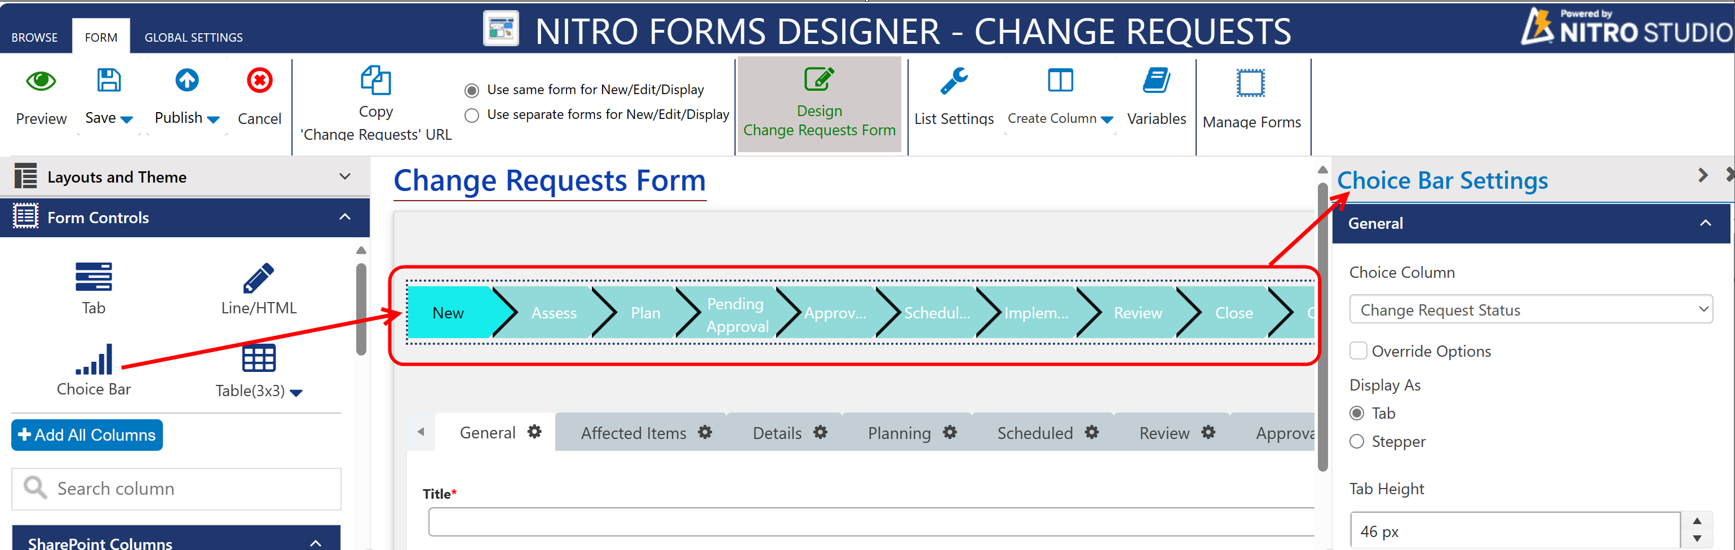Click the left tab-scroll arrow in the form
Image resolution: width=1735 pixels, height=550 pixels.
421,432
